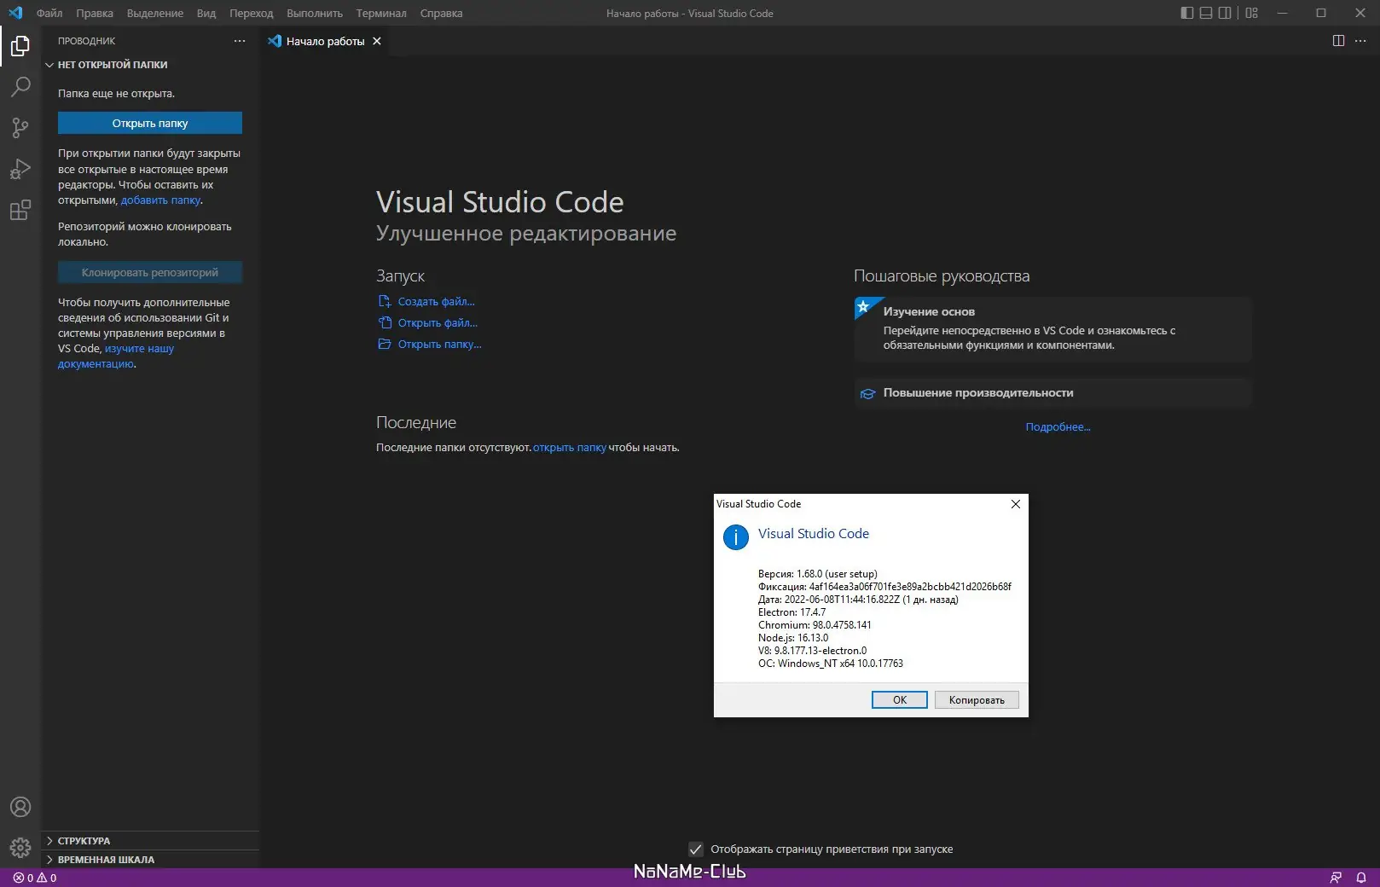
Task: Expand the 'СТРУКТУРА' section
Action: pos(150,841)
